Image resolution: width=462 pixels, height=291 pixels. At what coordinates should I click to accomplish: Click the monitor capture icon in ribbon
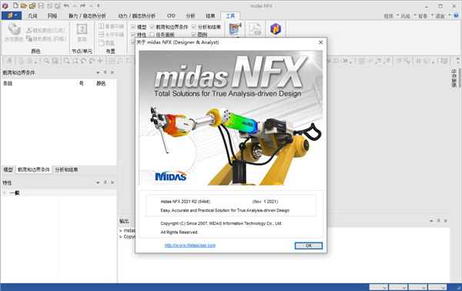(x=235, y=28)
